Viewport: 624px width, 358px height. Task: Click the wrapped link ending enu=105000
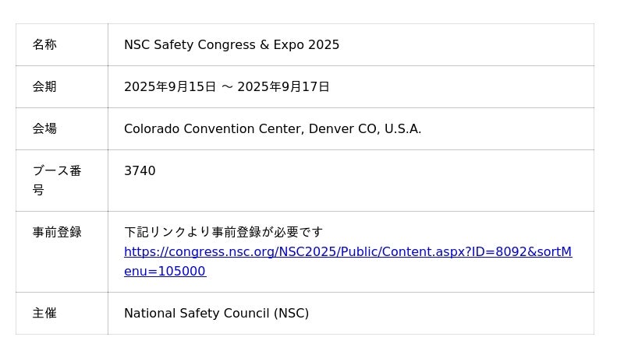165,272
